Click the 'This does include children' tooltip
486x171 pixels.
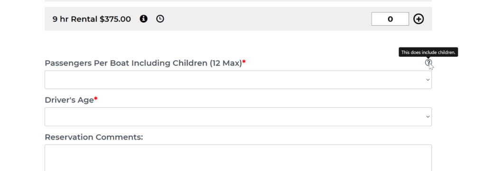click(428, 52)
